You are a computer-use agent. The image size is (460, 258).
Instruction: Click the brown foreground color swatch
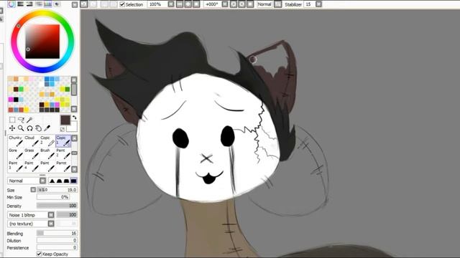pos(65,120)
